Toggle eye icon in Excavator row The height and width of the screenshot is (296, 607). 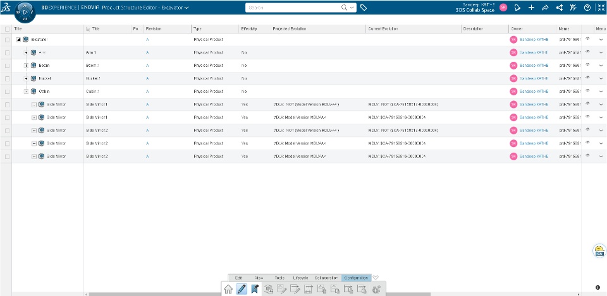tap(587, 38)
